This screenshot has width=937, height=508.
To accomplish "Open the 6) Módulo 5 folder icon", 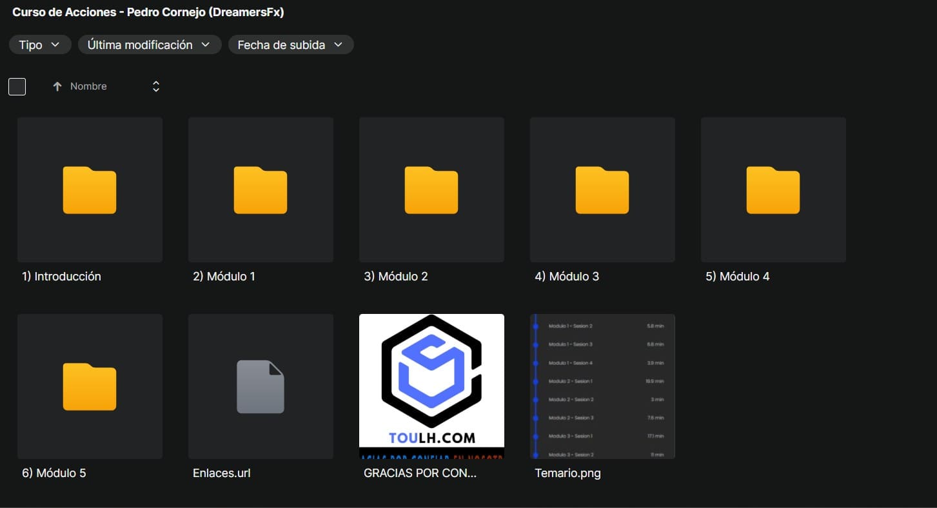I will tap(90, 387).
